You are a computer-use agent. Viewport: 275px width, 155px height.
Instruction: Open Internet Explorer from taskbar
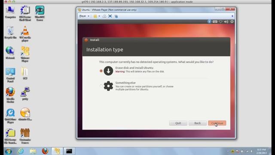click(21, 151)
